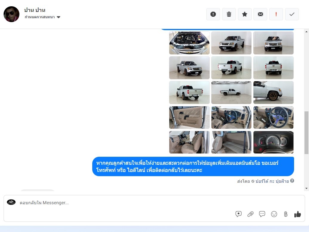Open dashboard photo in the middle column
Image resolution: width=309 pixels, height=232 pixels.
click(231, 117)
